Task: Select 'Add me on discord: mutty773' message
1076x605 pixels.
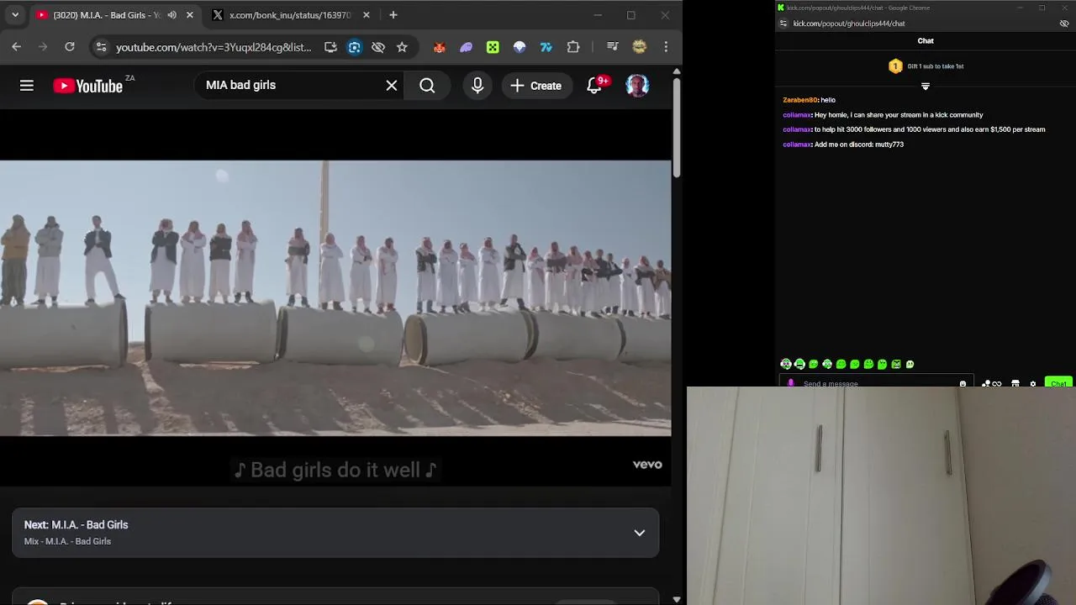Action: tap(859, 145)
